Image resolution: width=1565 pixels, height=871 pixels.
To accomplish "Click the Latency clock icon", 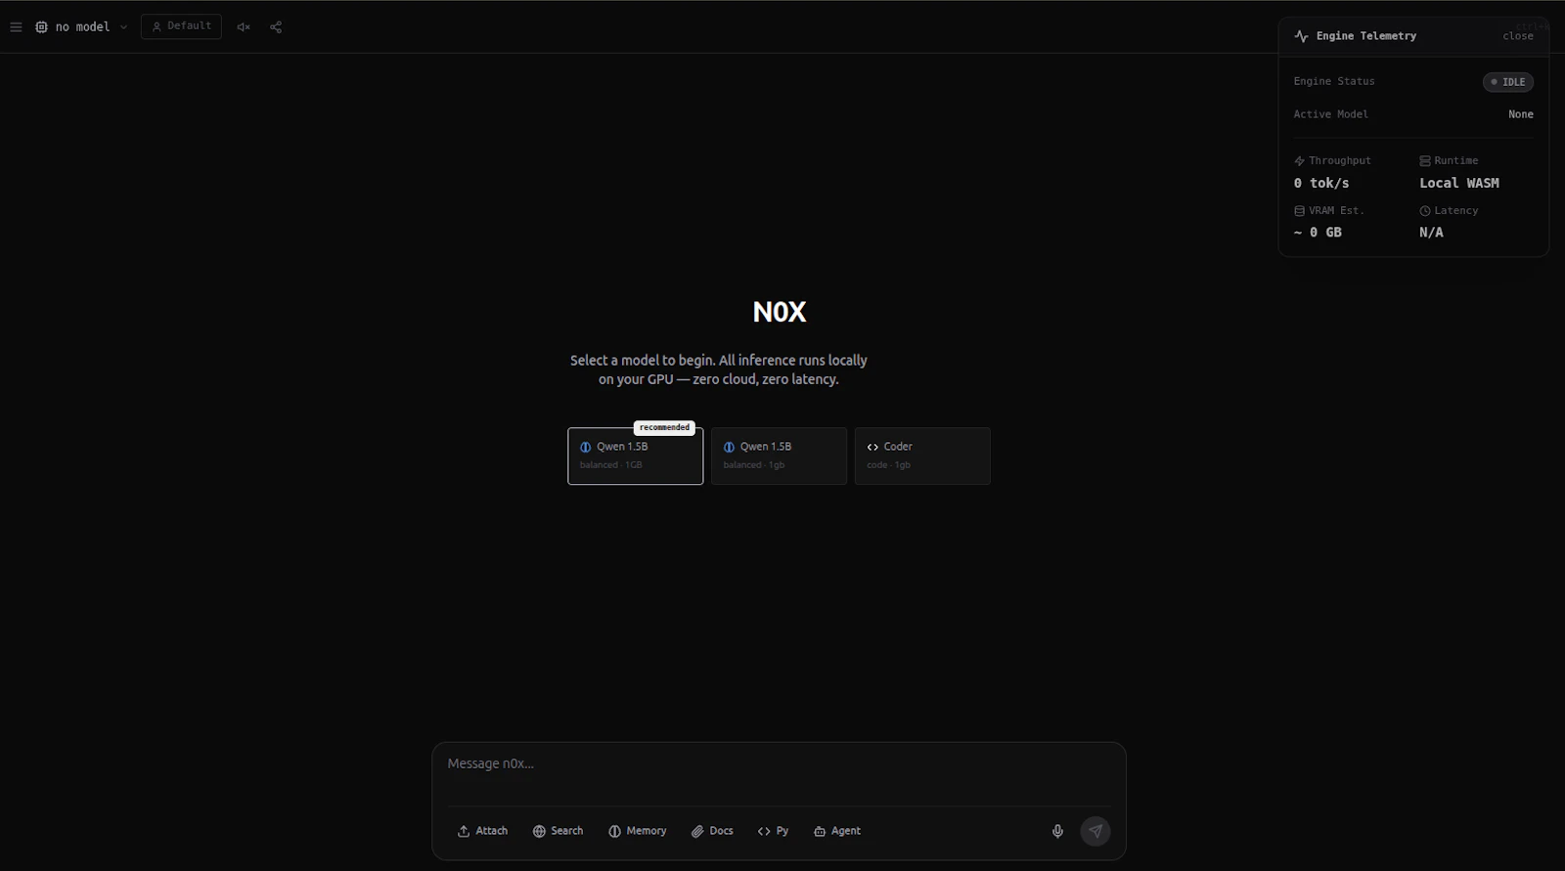I will (1425, 211).
